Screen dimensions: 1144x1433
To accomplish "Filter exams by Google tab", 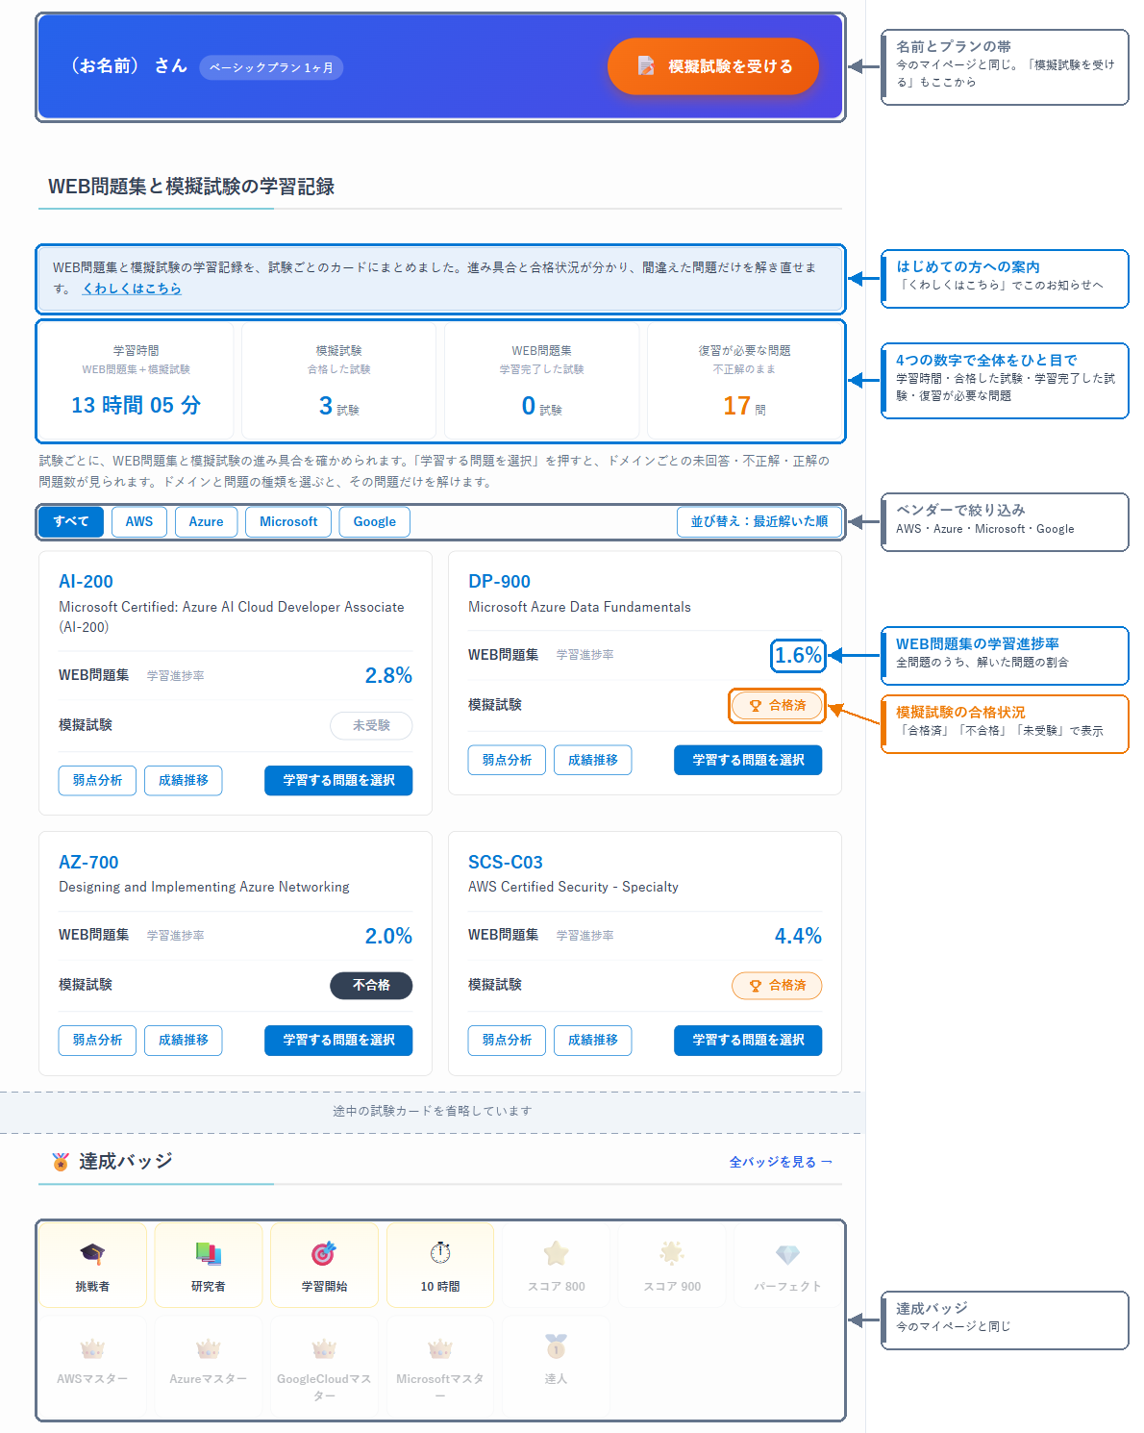I will pyautogui.click(x=375, y=521).
